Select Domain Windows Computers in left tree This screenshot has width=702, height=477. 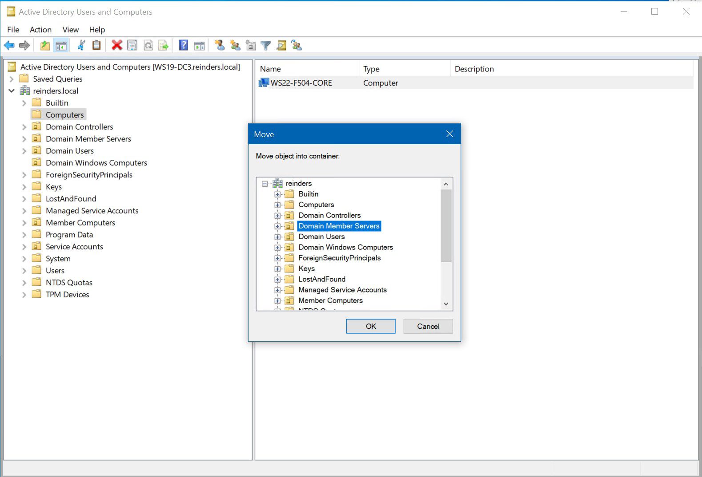click(x=96, y=163)
